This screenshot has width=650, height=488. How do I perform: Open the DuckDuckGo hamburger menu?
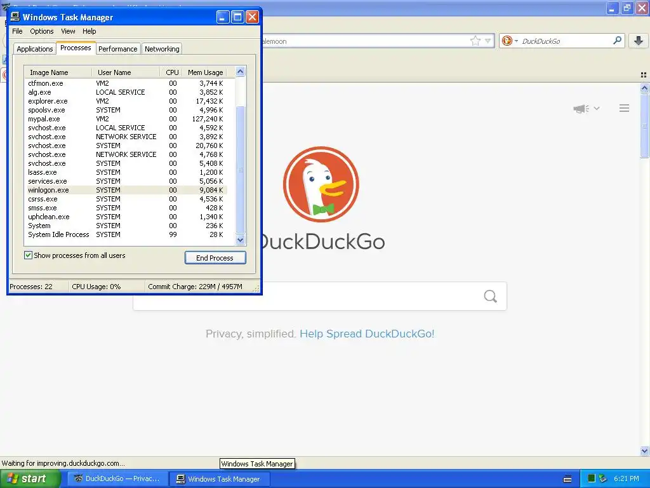pyautogui.click(x=625, y=108)
